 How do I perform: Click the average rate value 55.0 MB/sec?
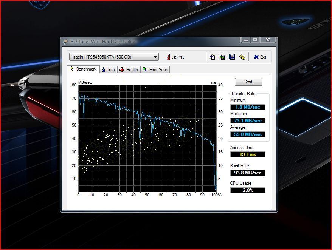pos(248,134)
